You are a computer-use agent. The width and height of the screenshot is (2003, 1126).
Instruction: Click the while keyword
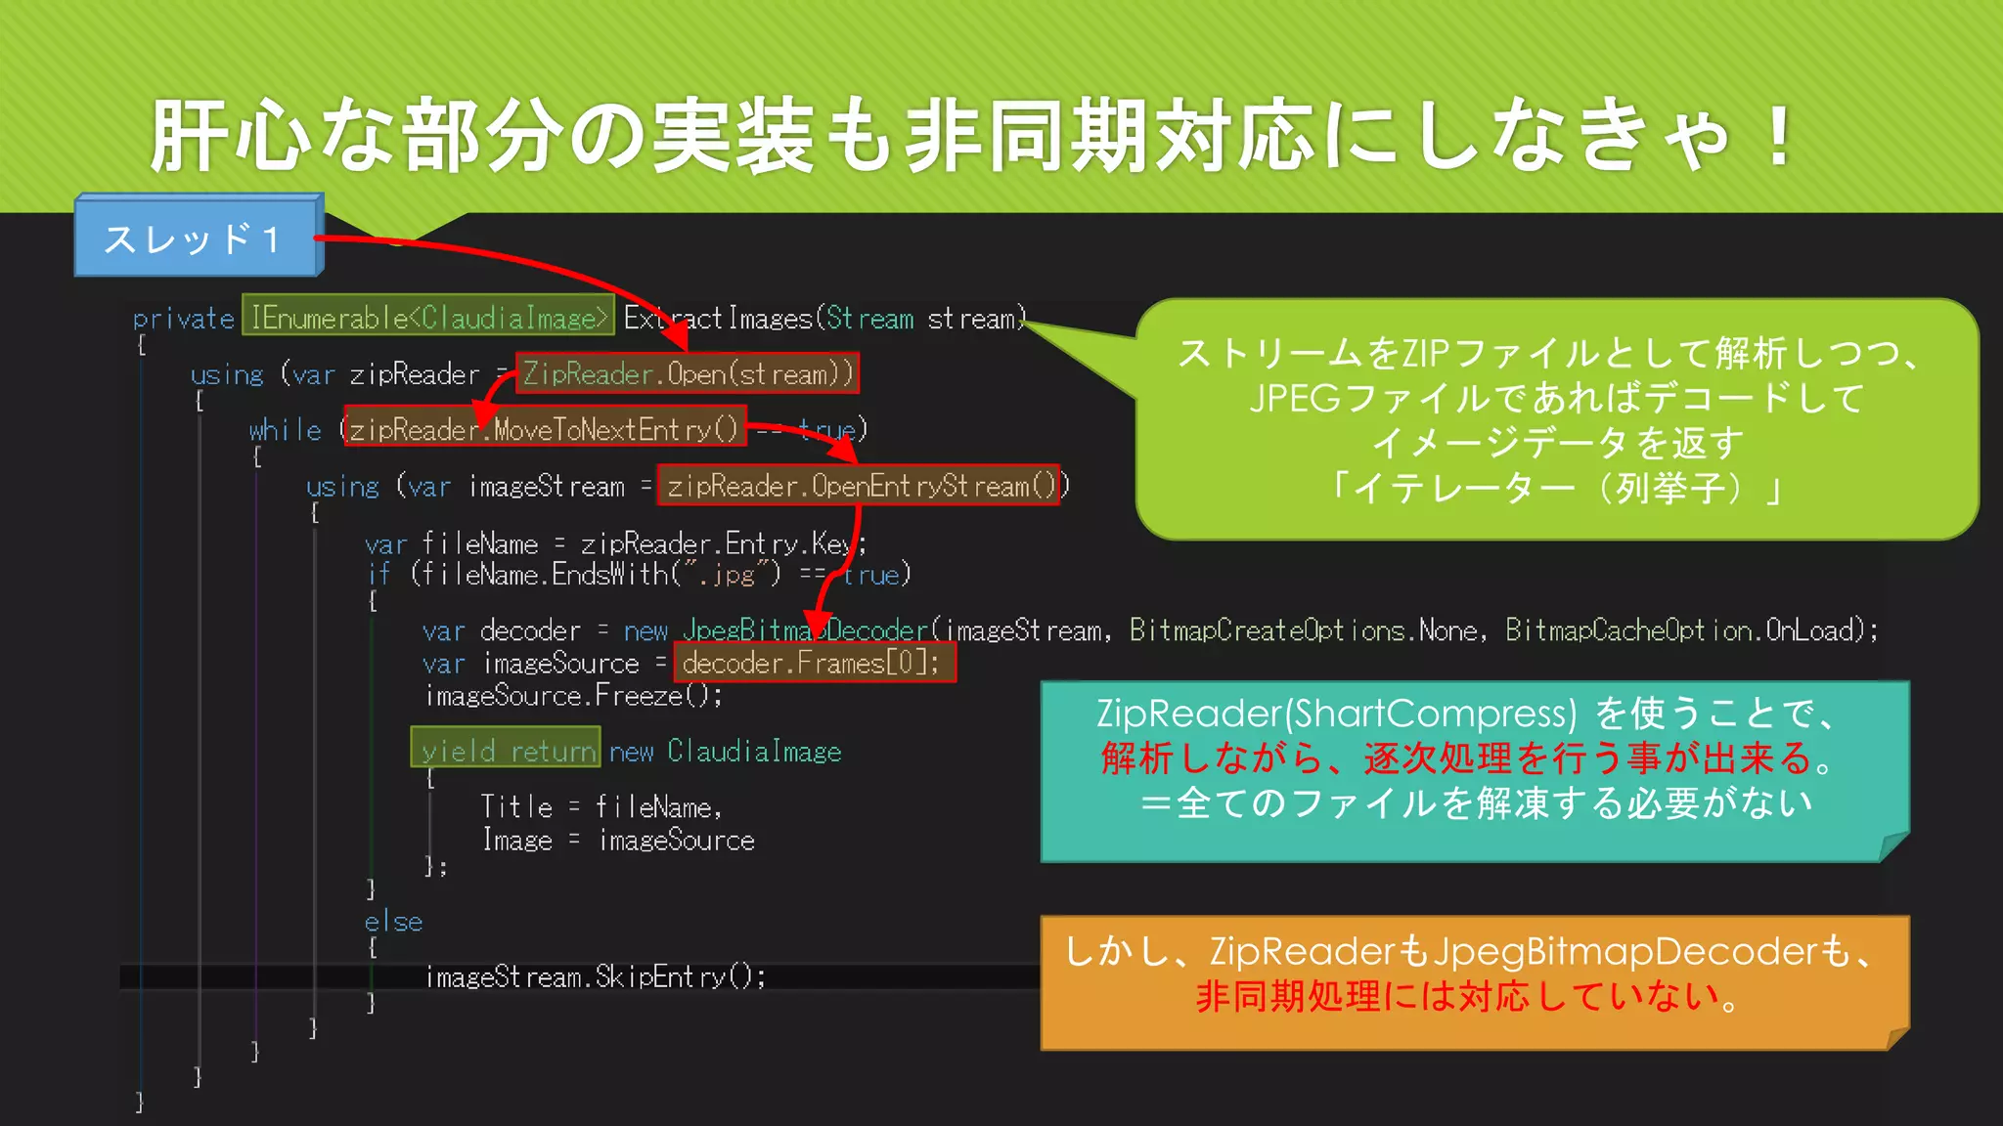point(285,430)
